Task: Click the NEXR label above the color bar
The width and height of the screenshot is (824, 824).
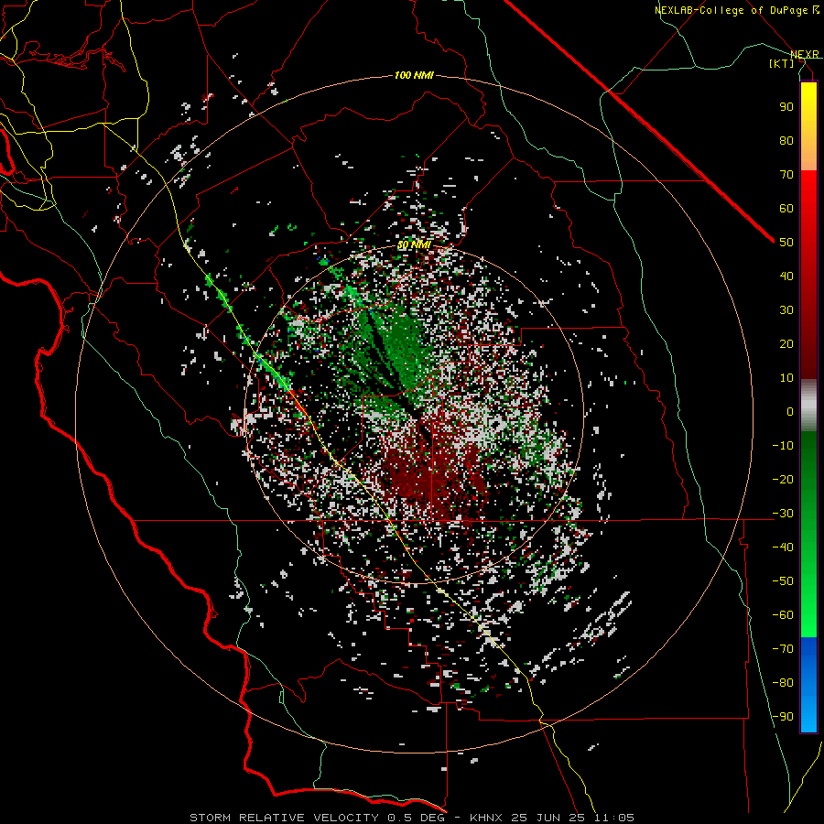Action: click(804, 55)
